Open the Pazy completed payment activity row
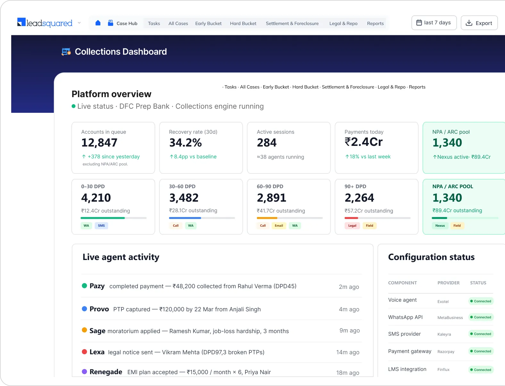The image size is (505, 386). click(221, 286)
